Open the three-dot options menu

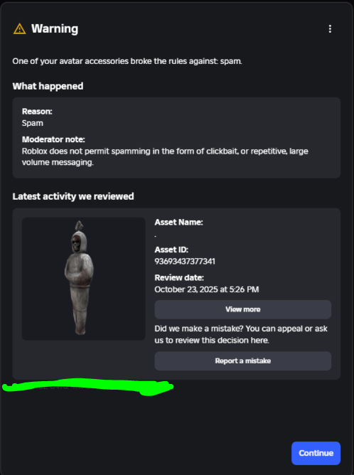pyautogui.click(x=330, y=28)
